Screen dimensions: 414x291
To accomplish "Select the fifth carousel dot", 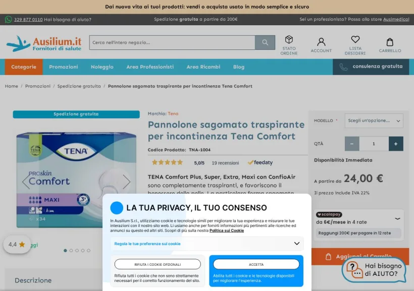I will pyautogui.click(x=88, y=250).
